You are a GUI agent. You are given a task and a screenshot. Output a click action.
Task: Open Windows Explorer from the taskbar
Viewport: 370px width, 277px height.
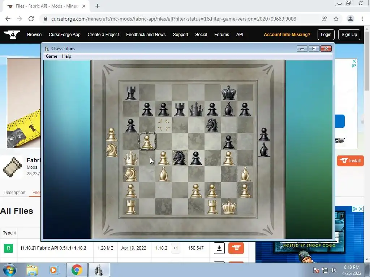(32, 270)
